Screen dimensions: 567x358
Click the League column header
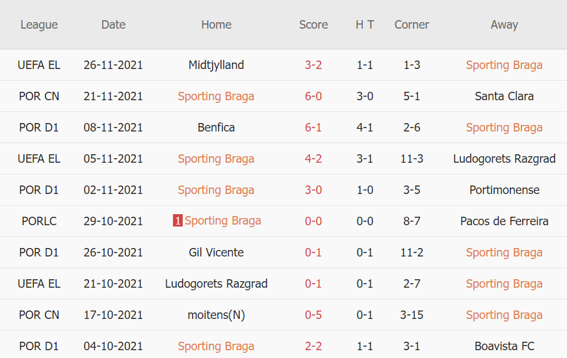click(39, 25)
